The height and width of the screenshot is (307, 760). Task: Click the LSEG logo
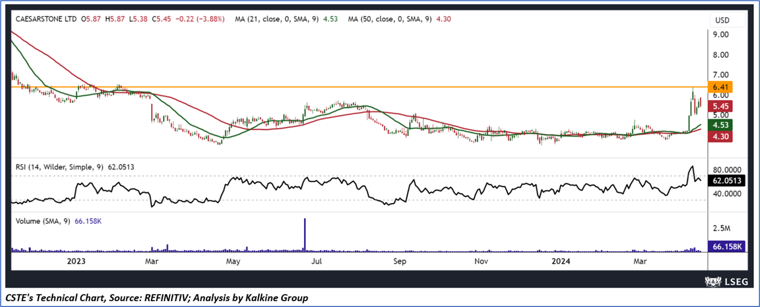click(727, 281)
